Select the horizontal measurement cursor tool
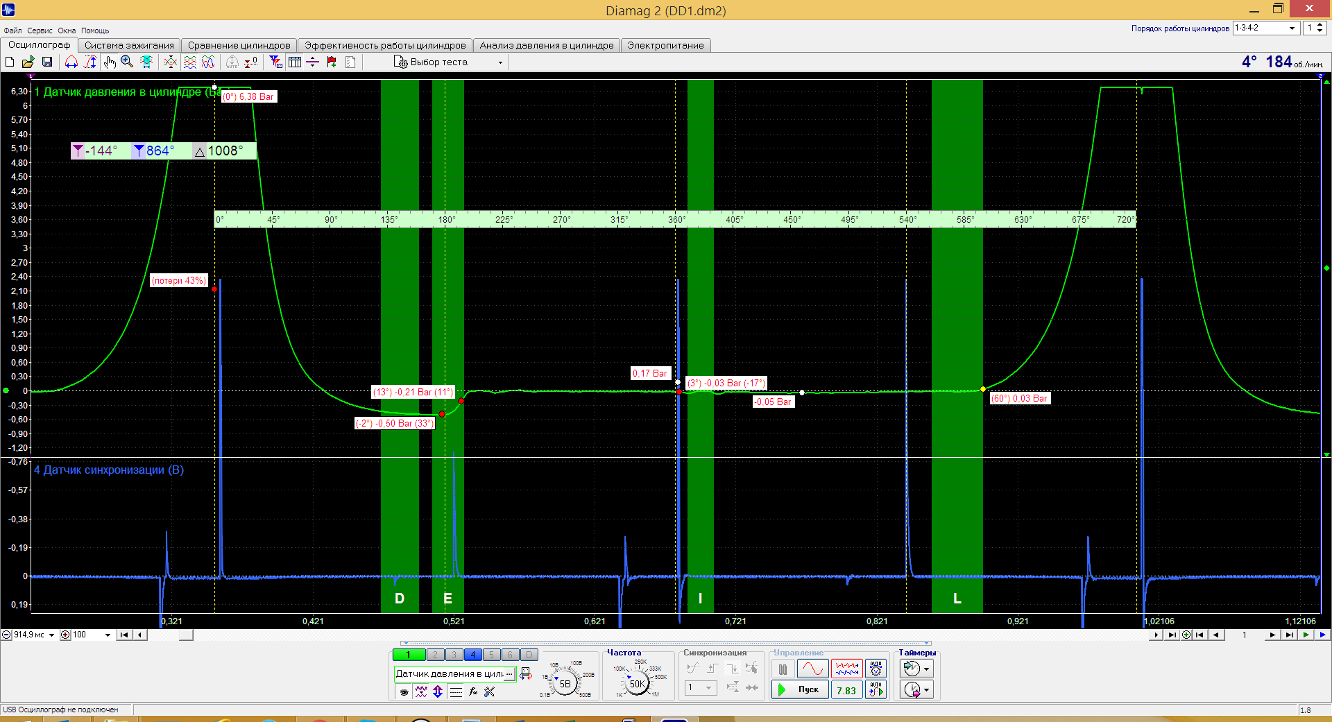1332x722 pixels. (x=71, y=62)
